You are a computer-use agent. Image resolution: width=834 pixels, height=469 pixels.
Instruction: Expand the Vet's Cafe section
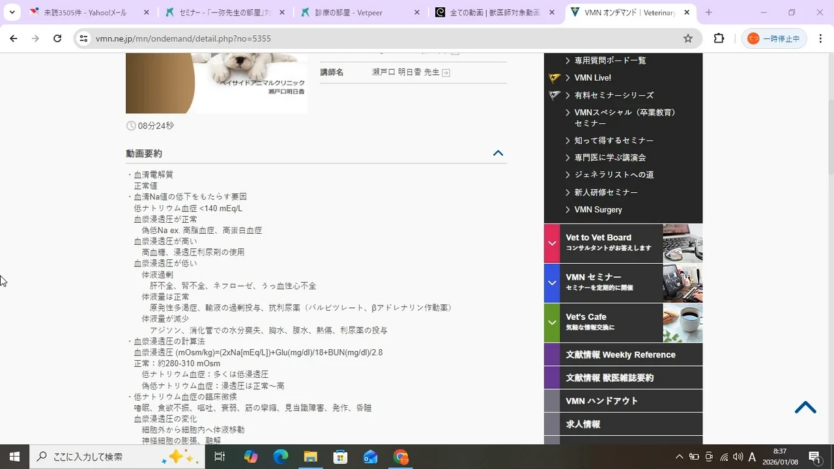click(x=552, y=322)
